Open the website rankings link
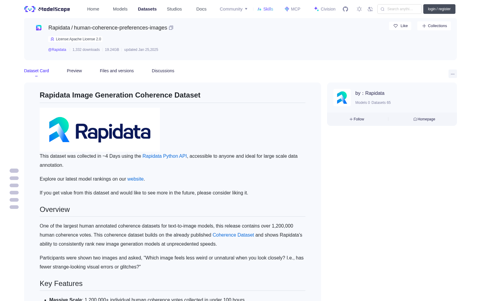The height and width of the screenshot is (301, 481). coord(135,179)
